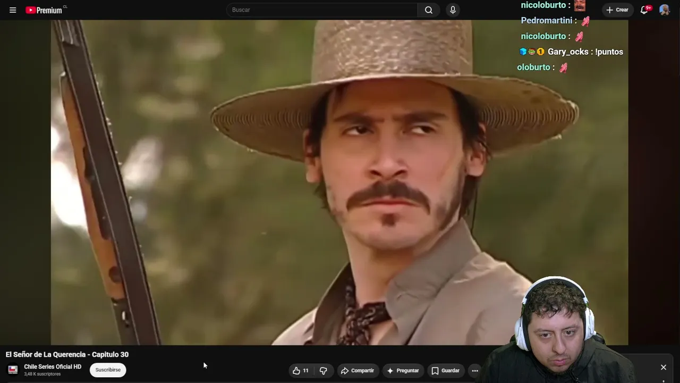Click the '3,48 K suscriptores' text

[x=42, y=374]
